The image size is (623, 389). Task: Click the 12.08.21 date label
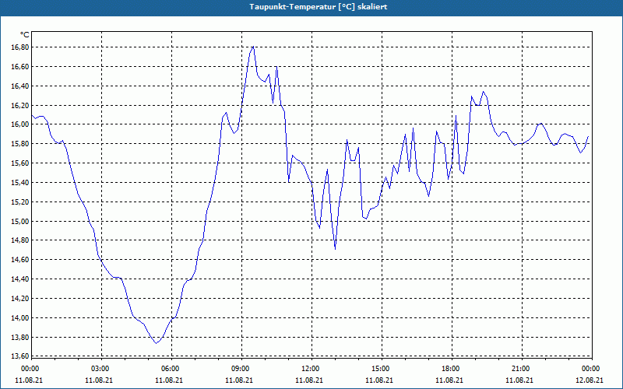click(x=590, y=380)
